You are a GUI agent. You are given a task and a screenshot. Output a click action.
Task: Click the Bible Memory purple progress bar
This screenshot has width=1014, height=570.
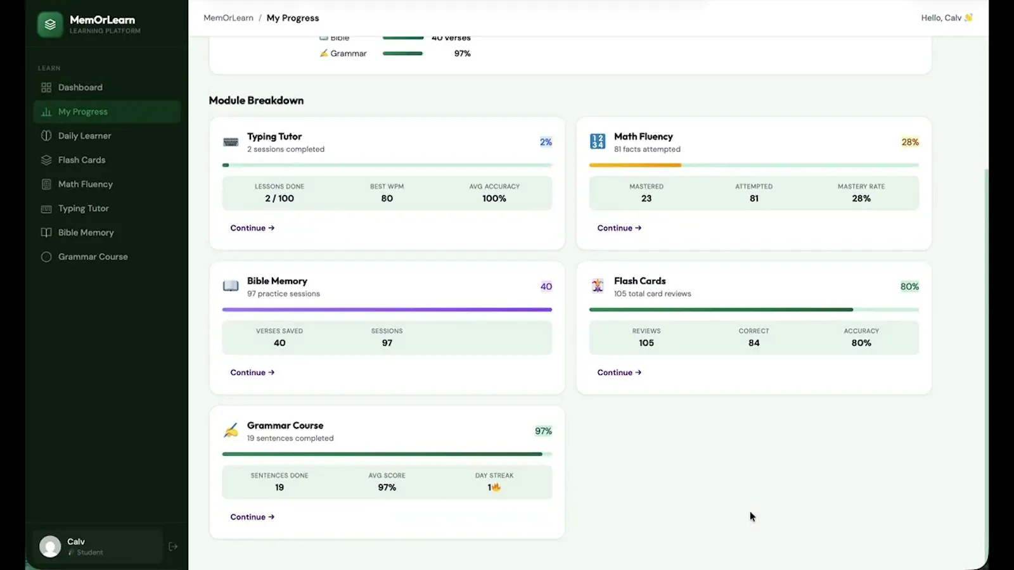coord(387,310)
